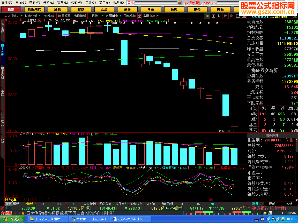Switch to the 顶底背离 indicator tab
The image size is (298, 223).
105,204
